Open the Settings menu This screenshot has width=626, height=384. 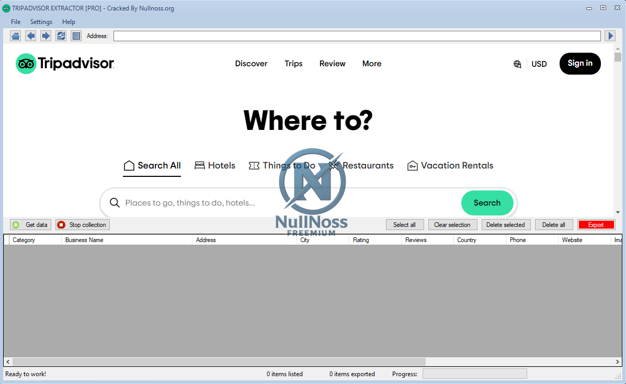[x=41, y=22]
